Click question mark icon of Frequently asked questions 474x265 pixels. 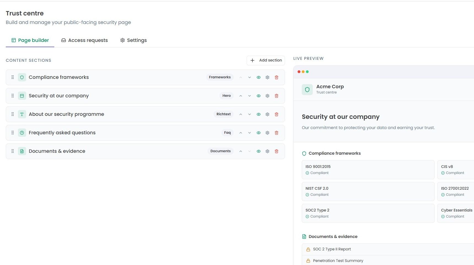pos(22,133)
